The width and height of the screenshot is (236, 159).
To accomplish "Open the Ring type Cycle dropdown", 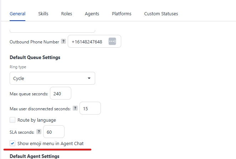I will [52, 78].
